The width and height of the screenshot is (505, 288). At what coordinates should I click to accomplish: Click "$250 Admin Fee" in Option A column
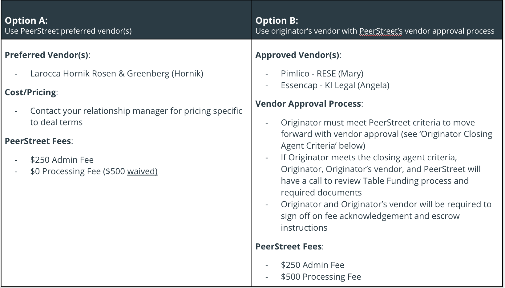click(x=62, y=160)
